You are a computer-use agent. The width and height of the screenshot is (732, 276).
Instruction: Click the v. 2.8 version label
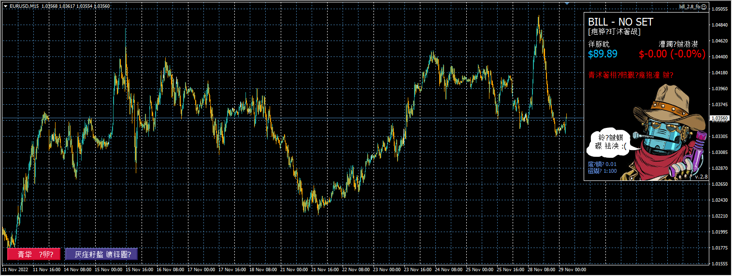click(701, 177)
